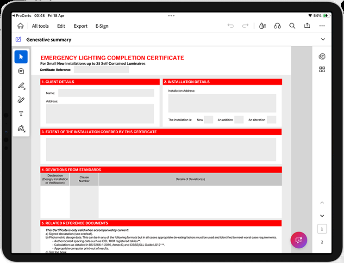Choose the comment bubble tool
Screen dimensions: 344x263
tap(21, 71)
